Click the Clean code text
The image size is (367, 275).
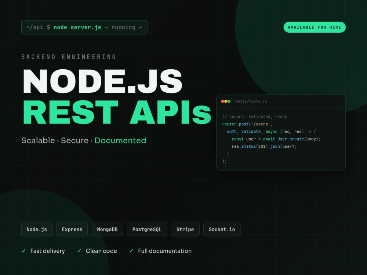pos(101,251)
